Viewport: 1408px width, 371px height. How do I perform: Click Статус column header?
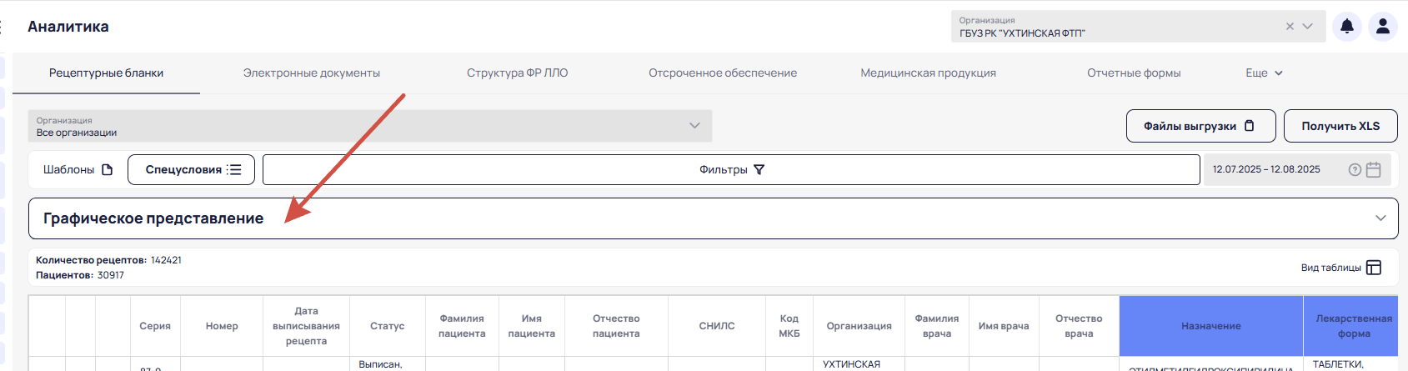click(387, 326)
